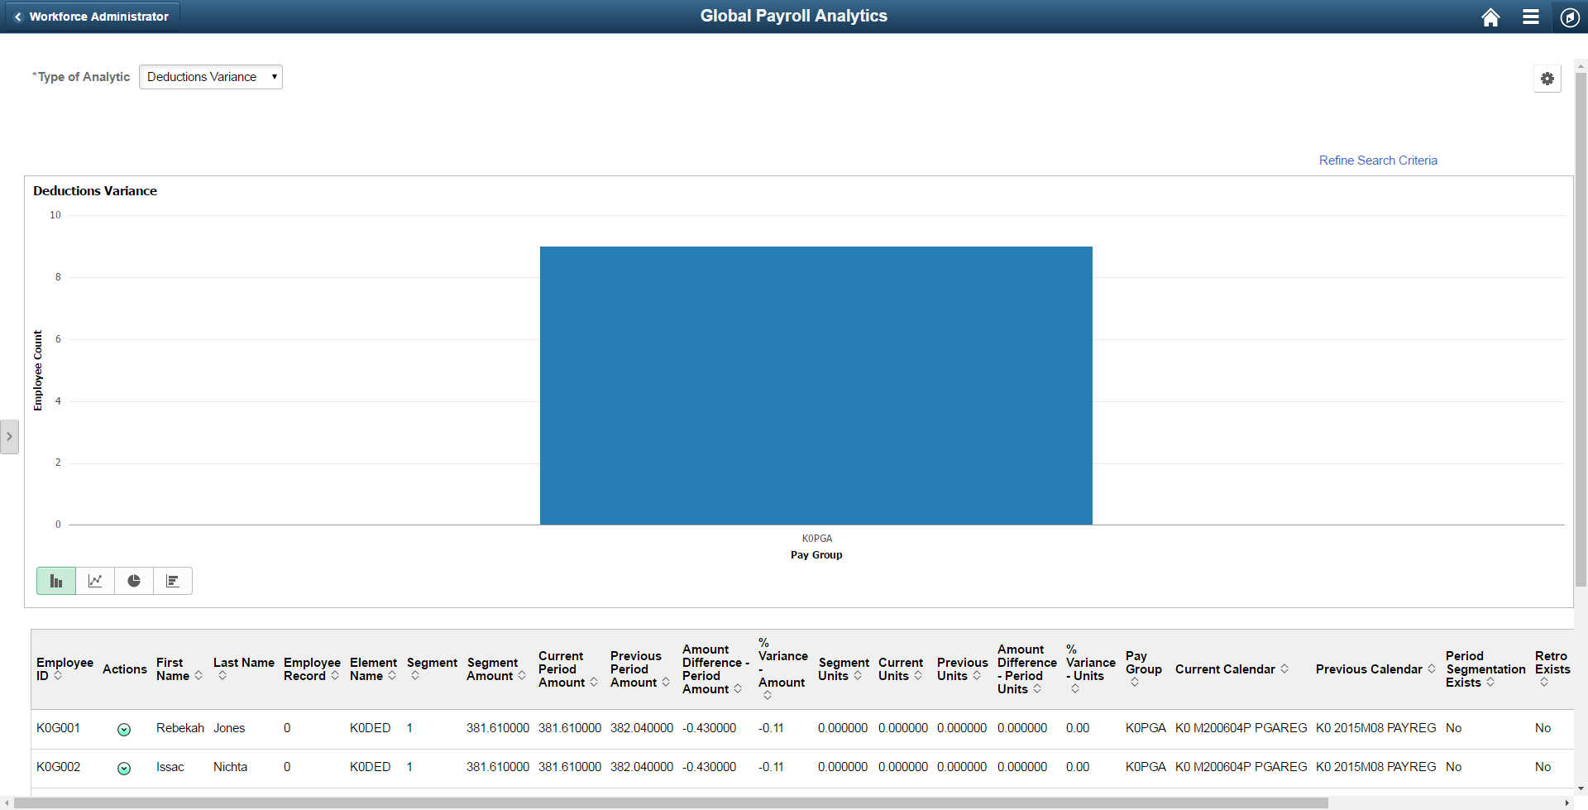This screenshot has width=1588, height=810.
Task: Select employee ID K0G002 cell
Action: tap(58, 767)
